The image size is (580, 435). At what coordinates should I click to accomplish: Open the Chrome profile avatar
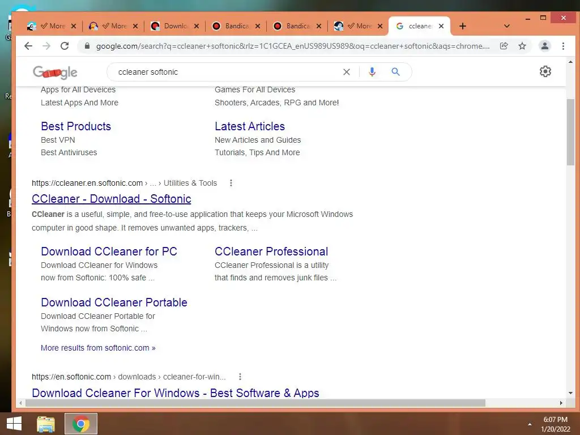(x=544, y=46)
